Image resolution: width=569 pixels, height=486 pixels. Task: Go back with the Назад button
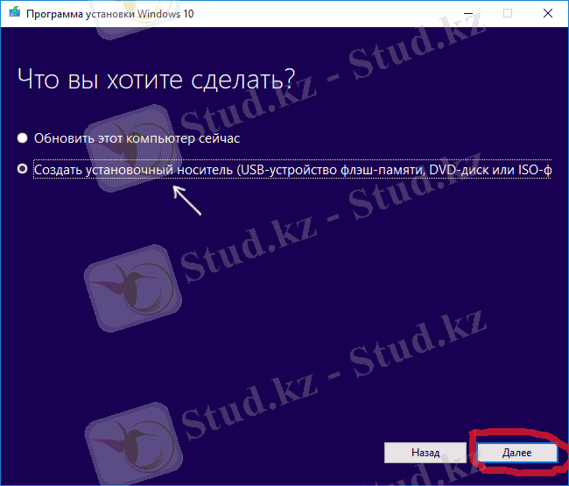425,453
